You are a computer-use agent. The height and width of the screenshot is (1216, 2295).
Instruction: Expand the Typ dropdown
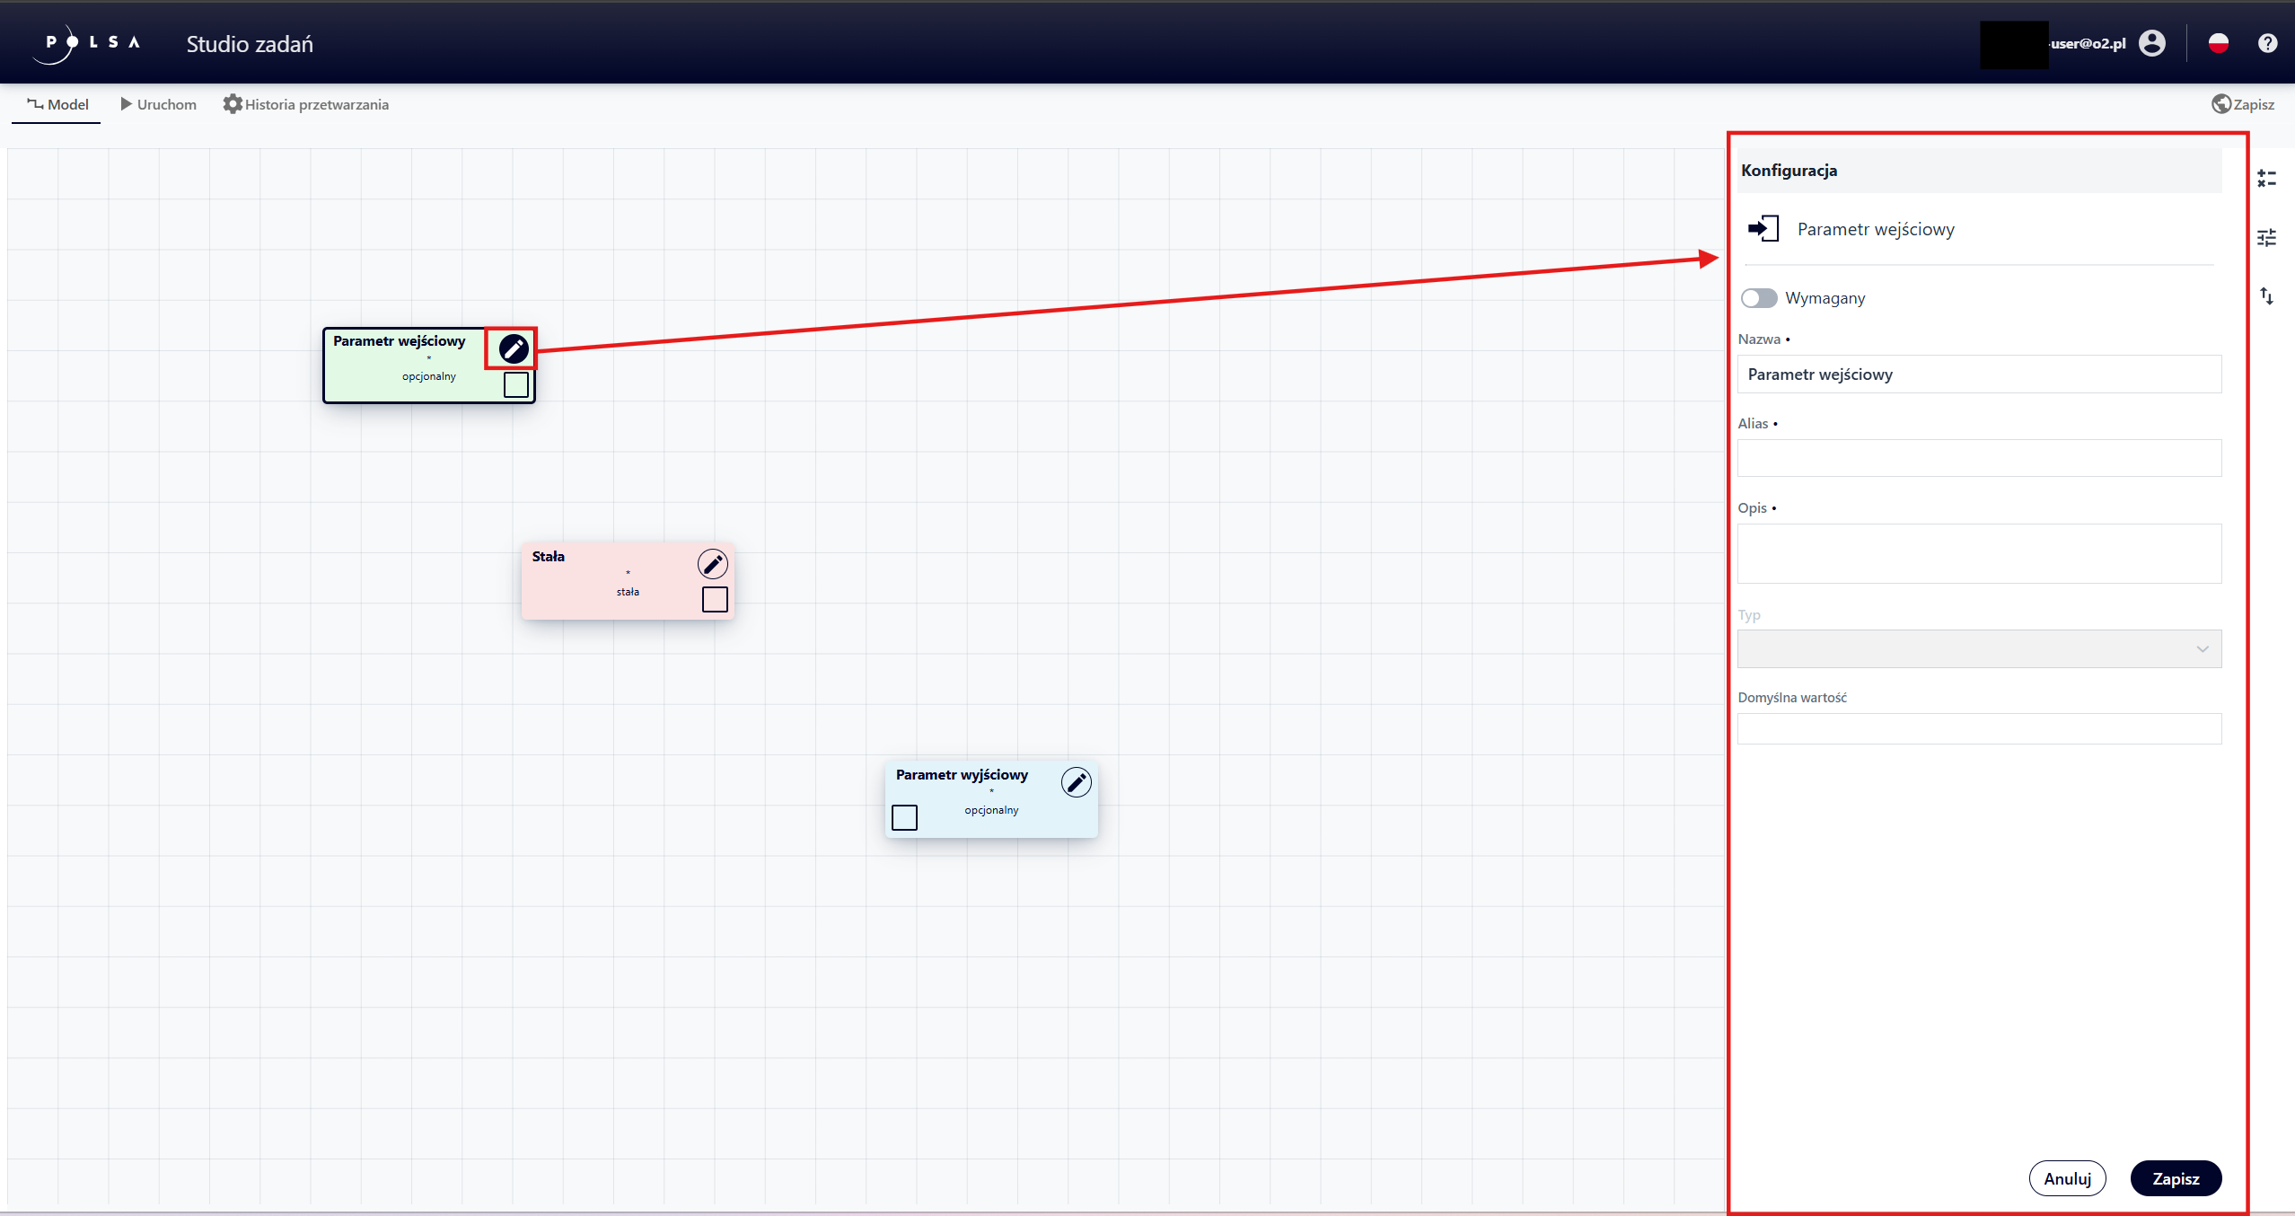(x=1979, y=649)
